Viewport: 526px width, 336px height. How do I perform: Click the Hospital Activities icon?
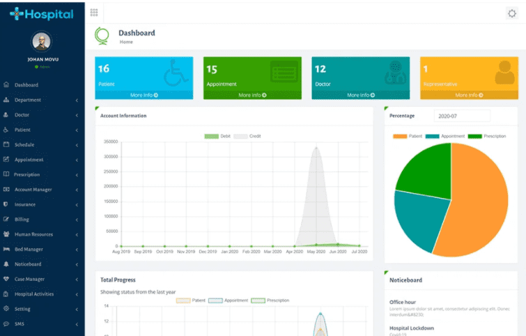[x=6, y=293]
